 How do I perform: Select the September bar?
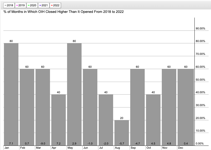[x=137, y=107]
